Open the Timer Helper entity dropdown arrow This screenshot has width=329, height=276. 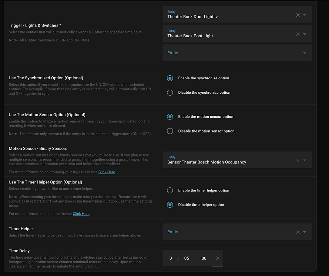coord(305,232)
